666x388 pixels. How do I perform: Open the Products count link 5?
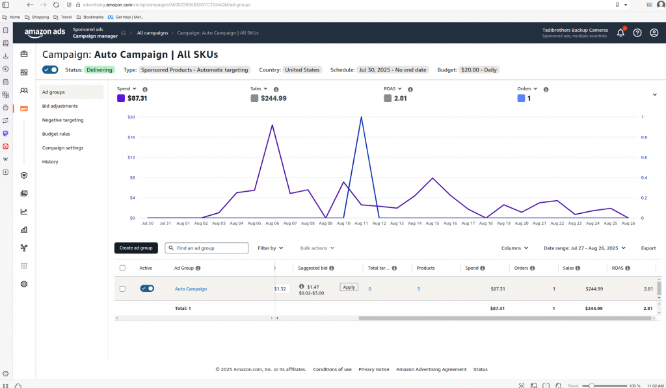point(418,289)
